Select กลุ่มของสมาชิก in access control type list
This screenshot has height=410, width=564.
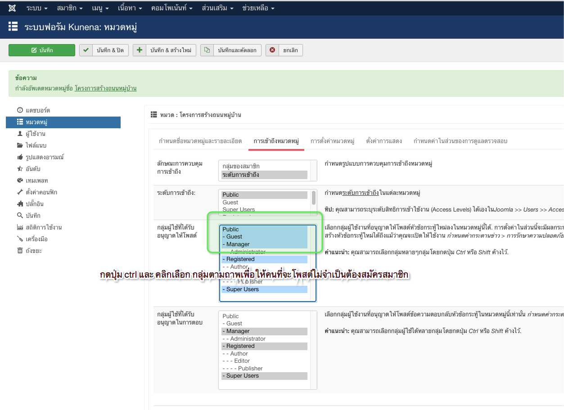coord(241,167)
